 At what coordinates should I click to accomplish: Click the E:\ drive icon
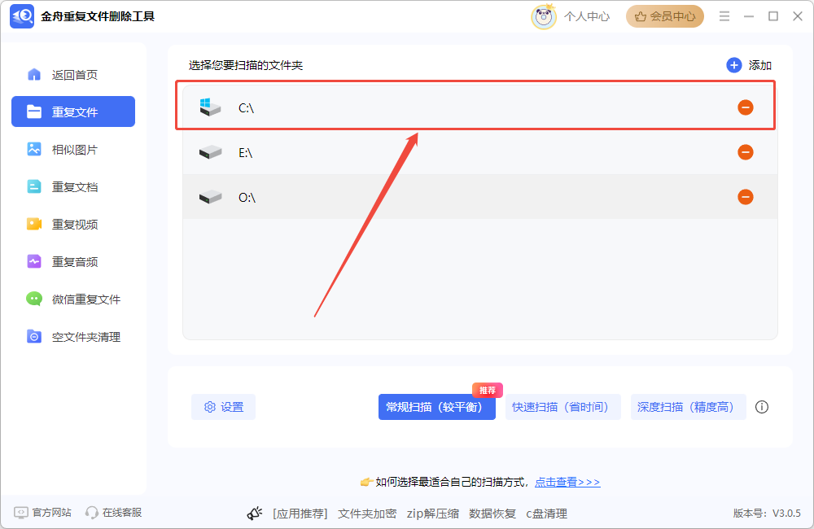[x=210, y=152]
